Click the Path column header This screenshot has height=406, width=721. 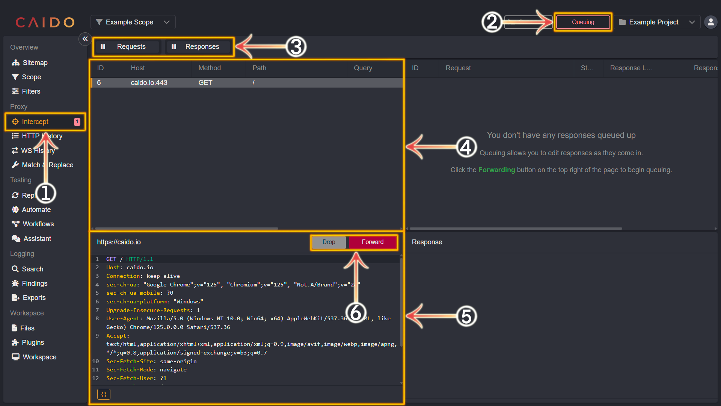pos(259,68)
